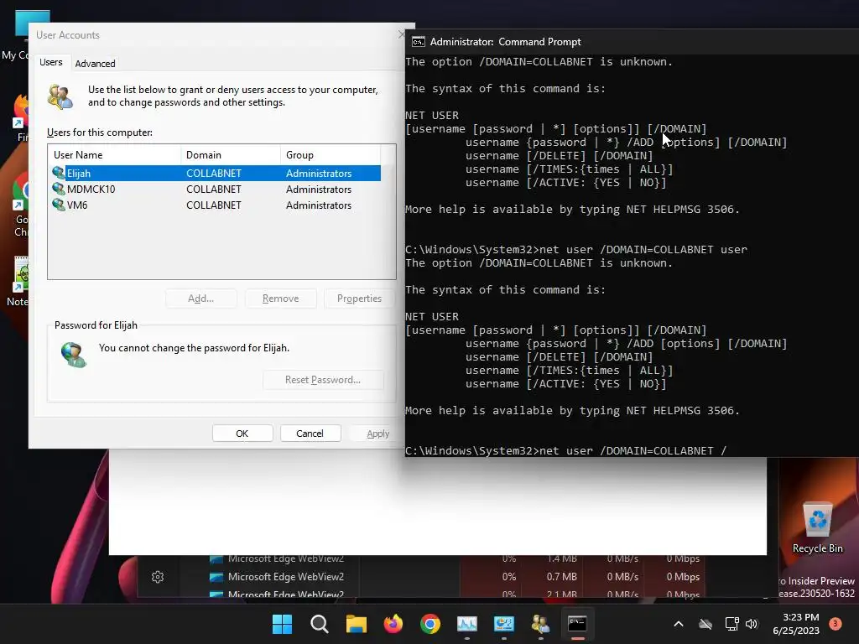Sort by Domain column header
The width and height of the screenshot is (859, 644).
point(231,155)
